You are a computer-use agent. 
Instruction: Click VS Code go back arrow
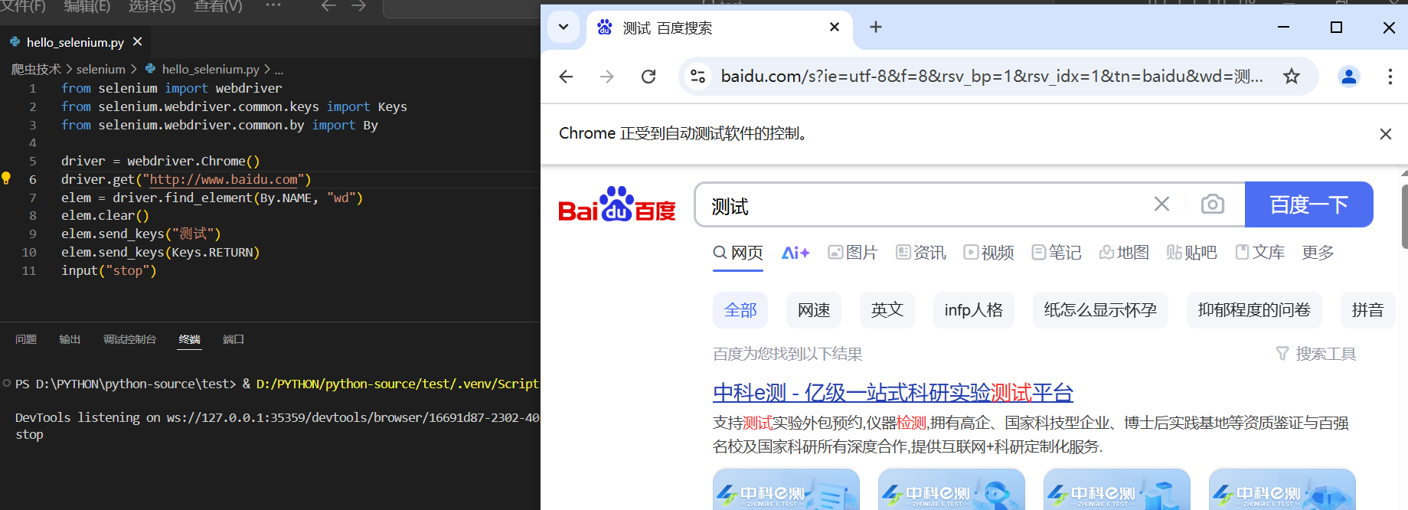328,6
